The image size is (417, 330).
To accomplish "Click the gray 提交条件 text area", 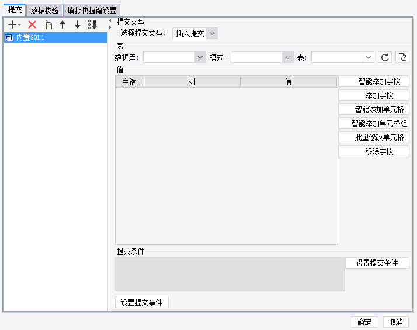I will [x=230, y=274].
